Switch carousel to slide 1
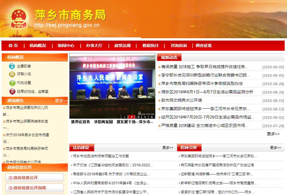The width and height of the screenshot is (287, 195). (x=125, y=117)
